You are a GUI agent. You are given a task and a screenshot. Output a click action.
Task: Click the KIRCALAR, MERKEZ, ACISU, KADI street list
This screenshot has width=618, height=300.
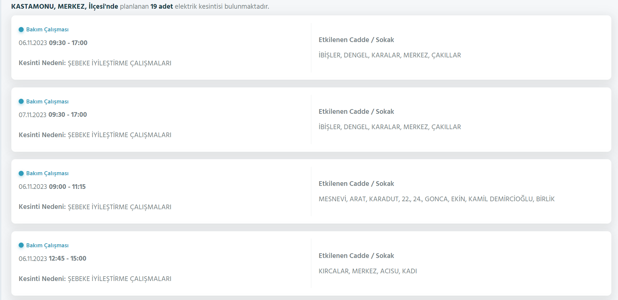(x=368, y=271)
